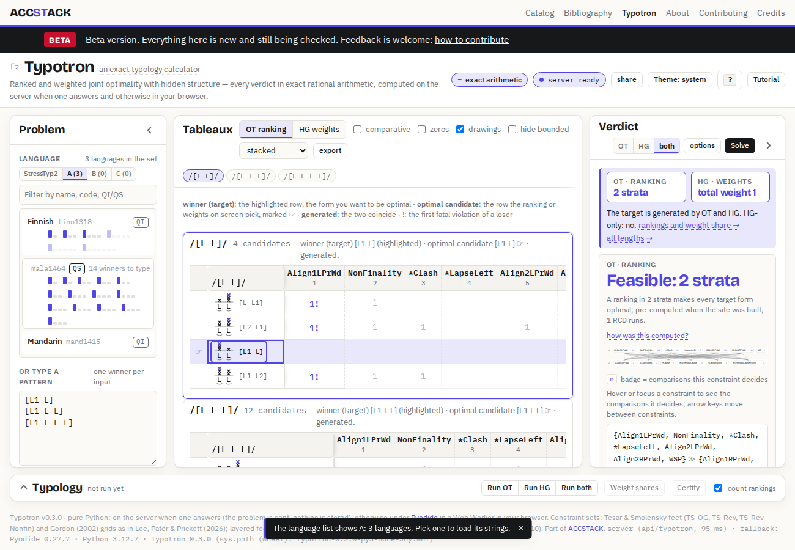Enable the zeros checkbox
The width and height of the screenshot is (795, 550).
point(421,130)
